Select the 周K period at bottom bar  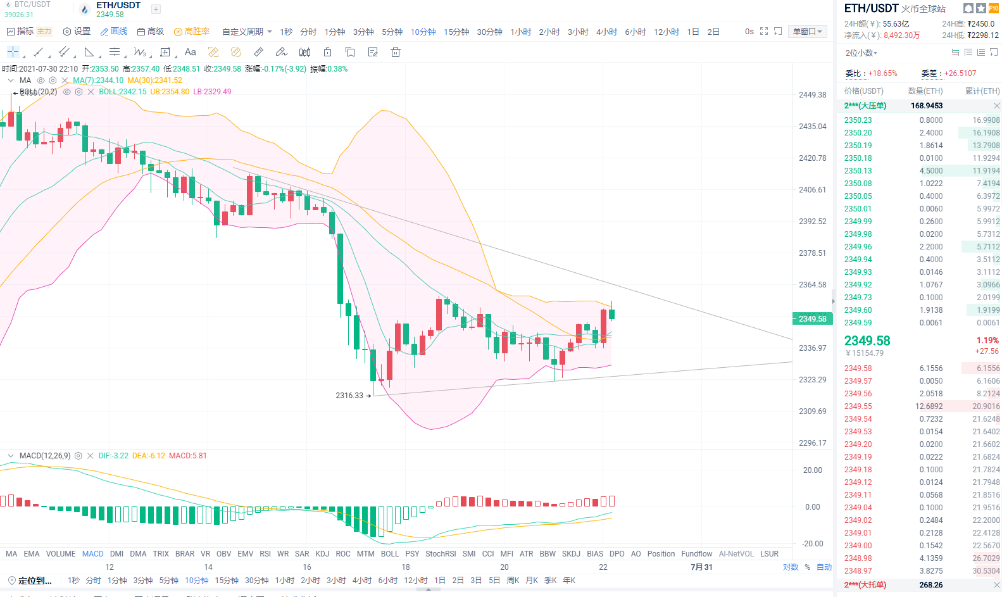[513, 581]
